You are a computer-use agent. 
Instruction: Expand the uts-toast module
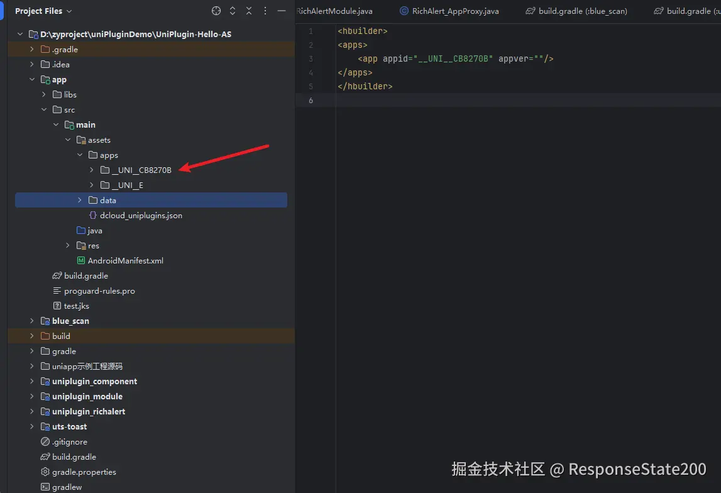click(x=31, y=427)
